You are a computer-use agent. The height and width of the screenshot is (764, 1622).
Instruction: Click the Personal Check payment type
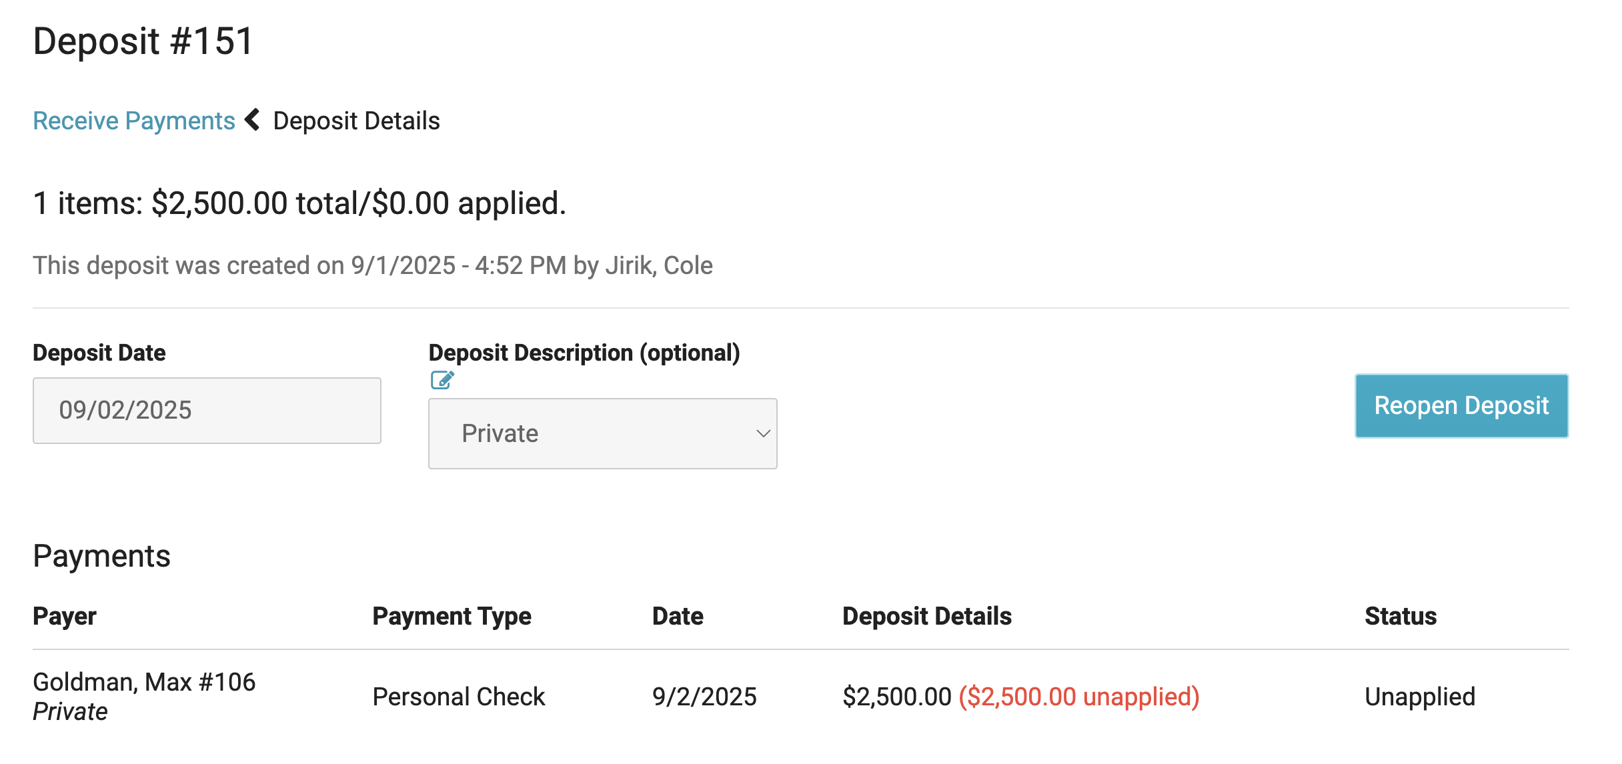(x=458, y=697)
